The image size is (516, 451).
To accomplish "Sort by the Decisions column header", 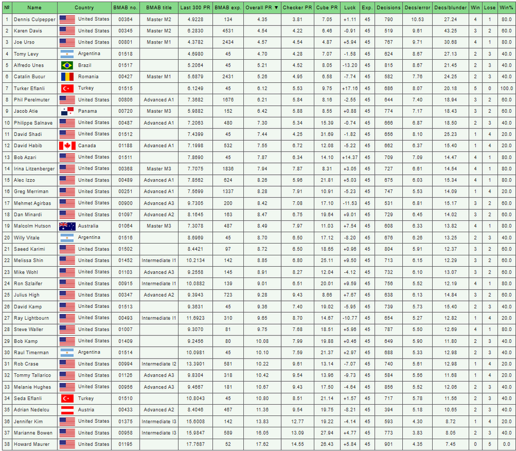I will coord(388,7).
